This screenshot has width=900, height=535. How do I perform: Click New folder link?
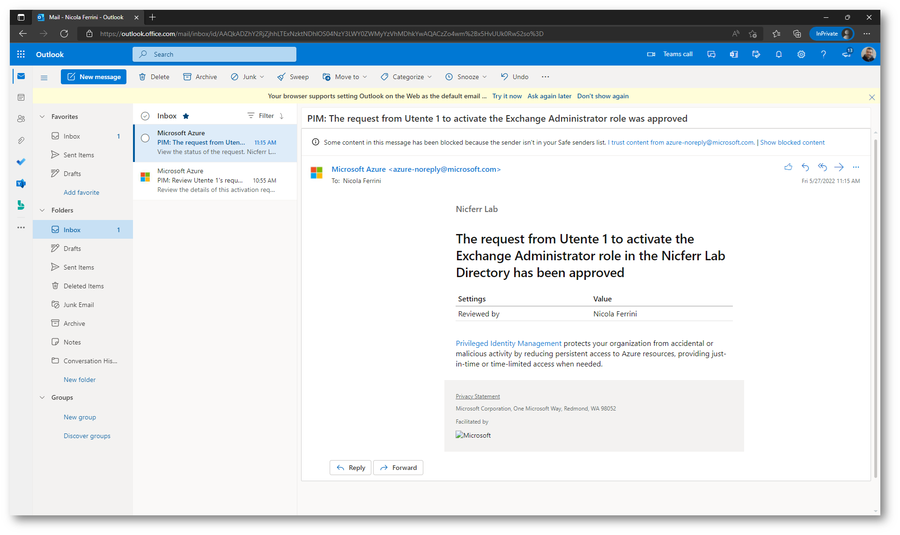(80, 380)
